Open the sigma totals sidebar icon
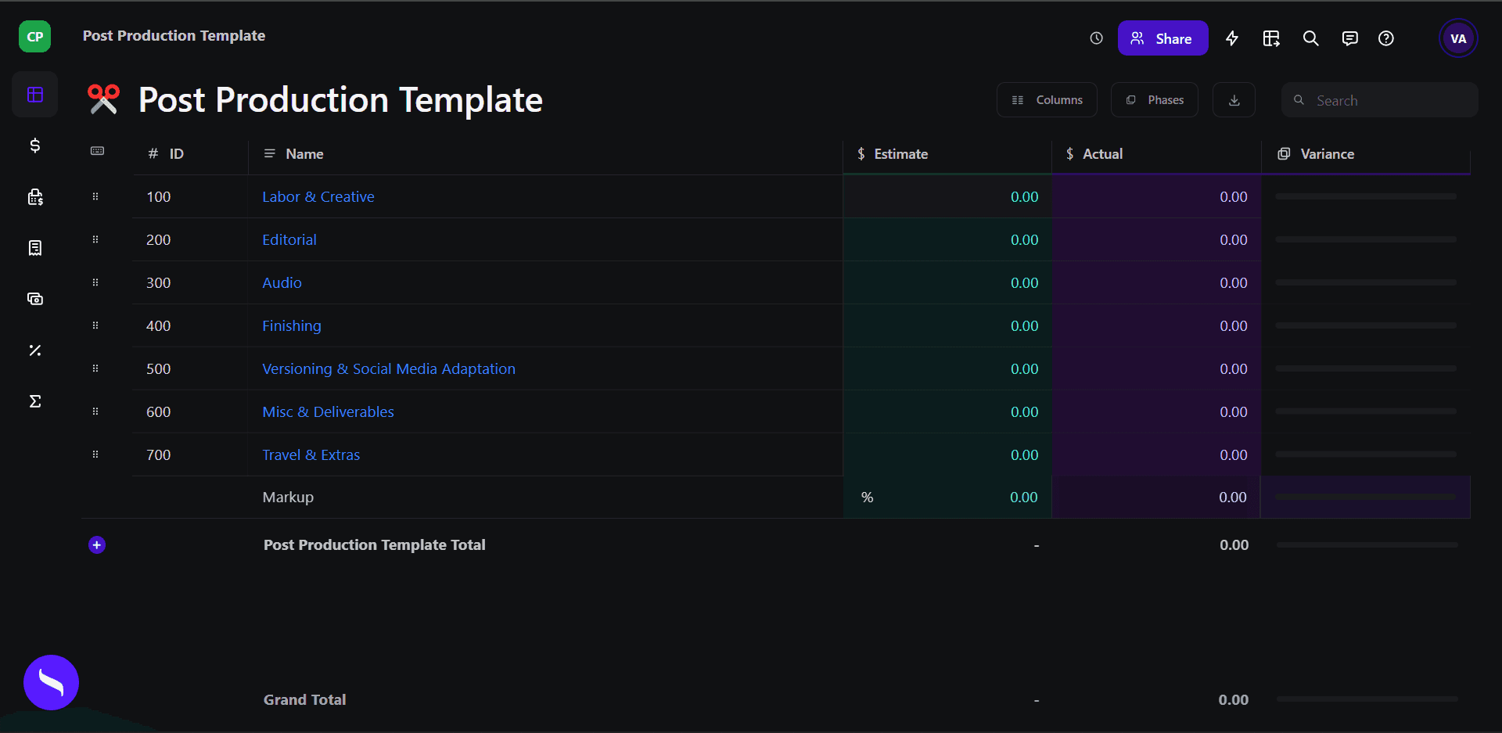1502x733 pixels. click(35, 401)
